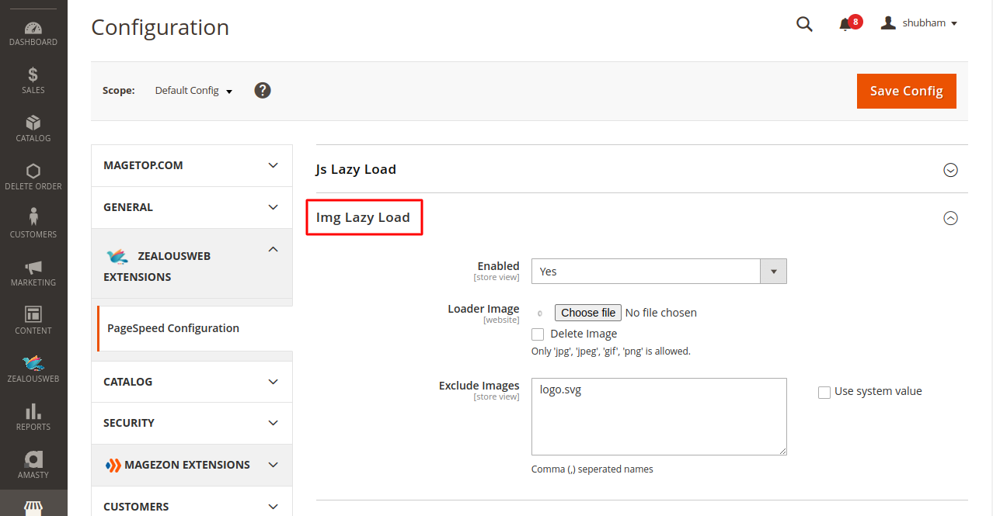Enable Use system value for Exclude Images
This screenshot has width=993, height=516.
tap(824, 393)
